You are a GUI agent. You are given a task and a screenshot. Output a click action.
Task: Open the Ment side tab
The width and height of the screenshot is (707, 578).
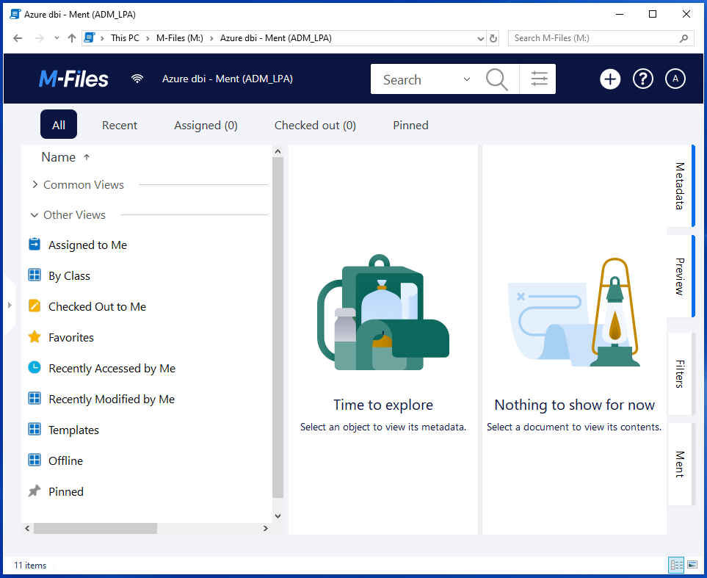(680, 464)
